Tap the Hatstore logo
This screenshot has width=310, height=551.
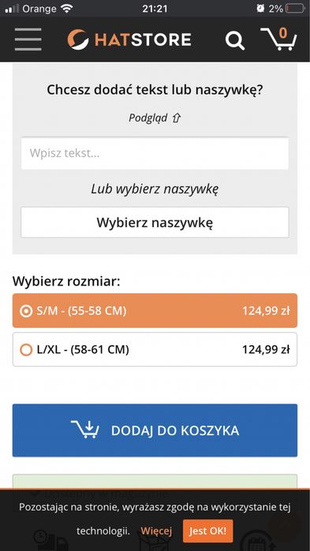pyautogui.click(x=129, y=39)
